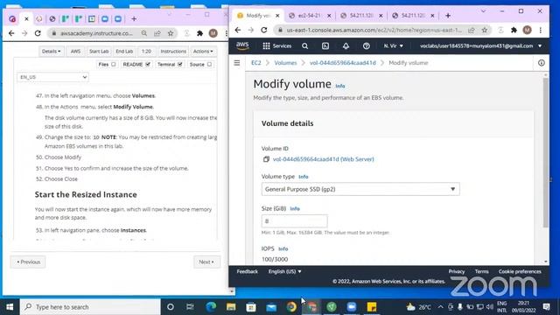Reload the awsacademy lab page
The height and width of the screenshot is (315, 560).
coord(38,33)
